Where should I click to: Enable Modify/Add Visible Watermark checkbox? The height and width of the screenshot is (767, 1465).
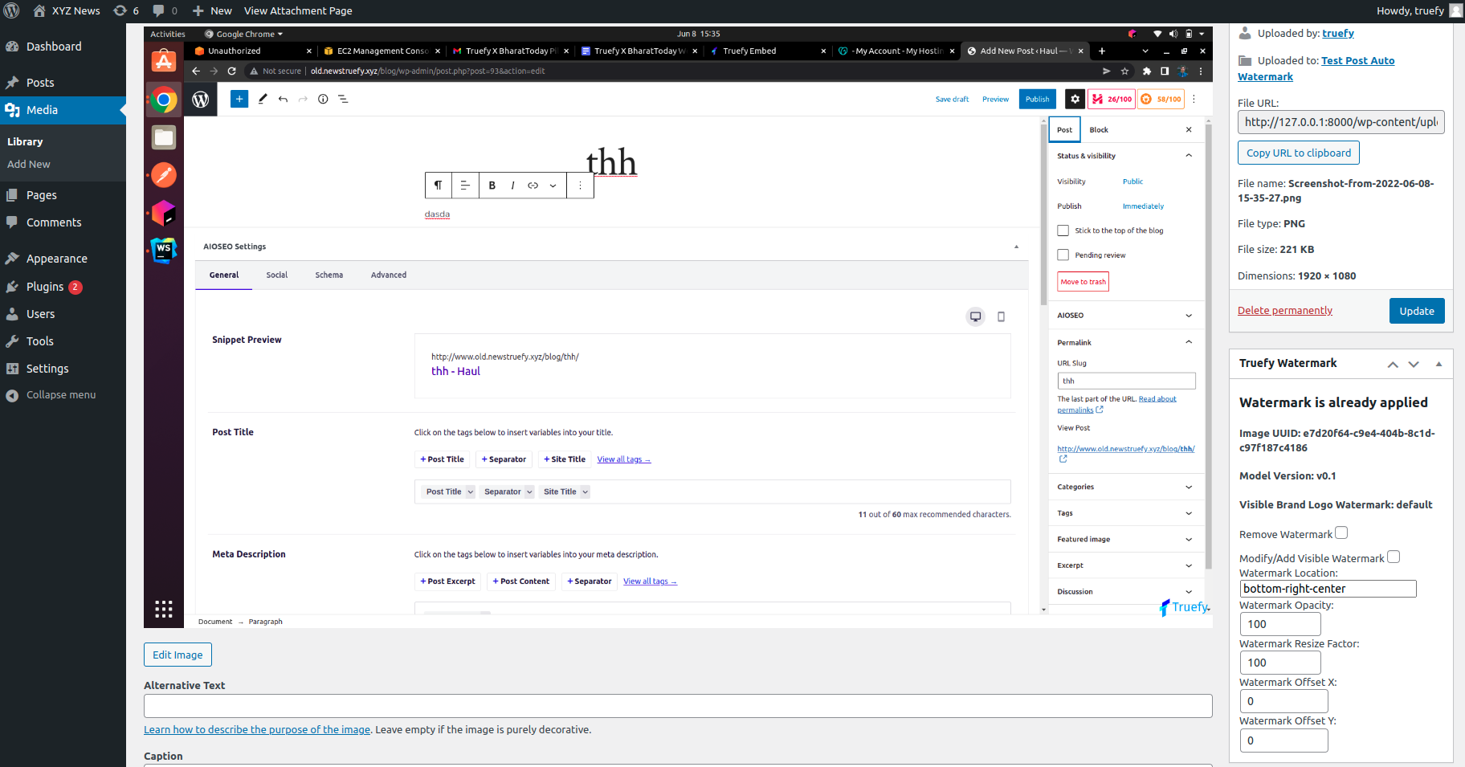(1394, 557)
